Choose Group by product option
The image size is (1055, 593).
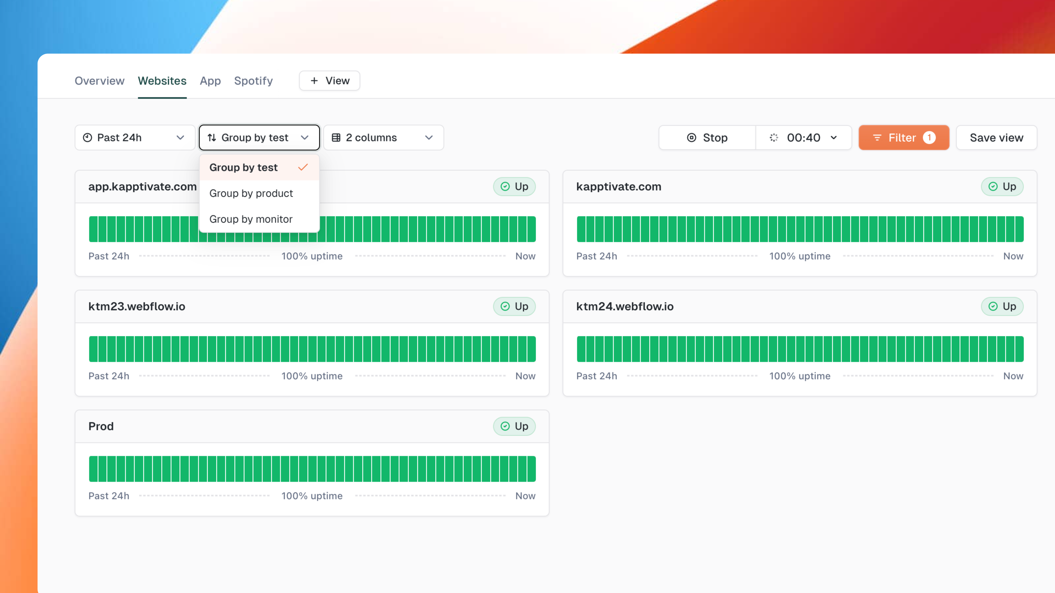tap(251, 193)
